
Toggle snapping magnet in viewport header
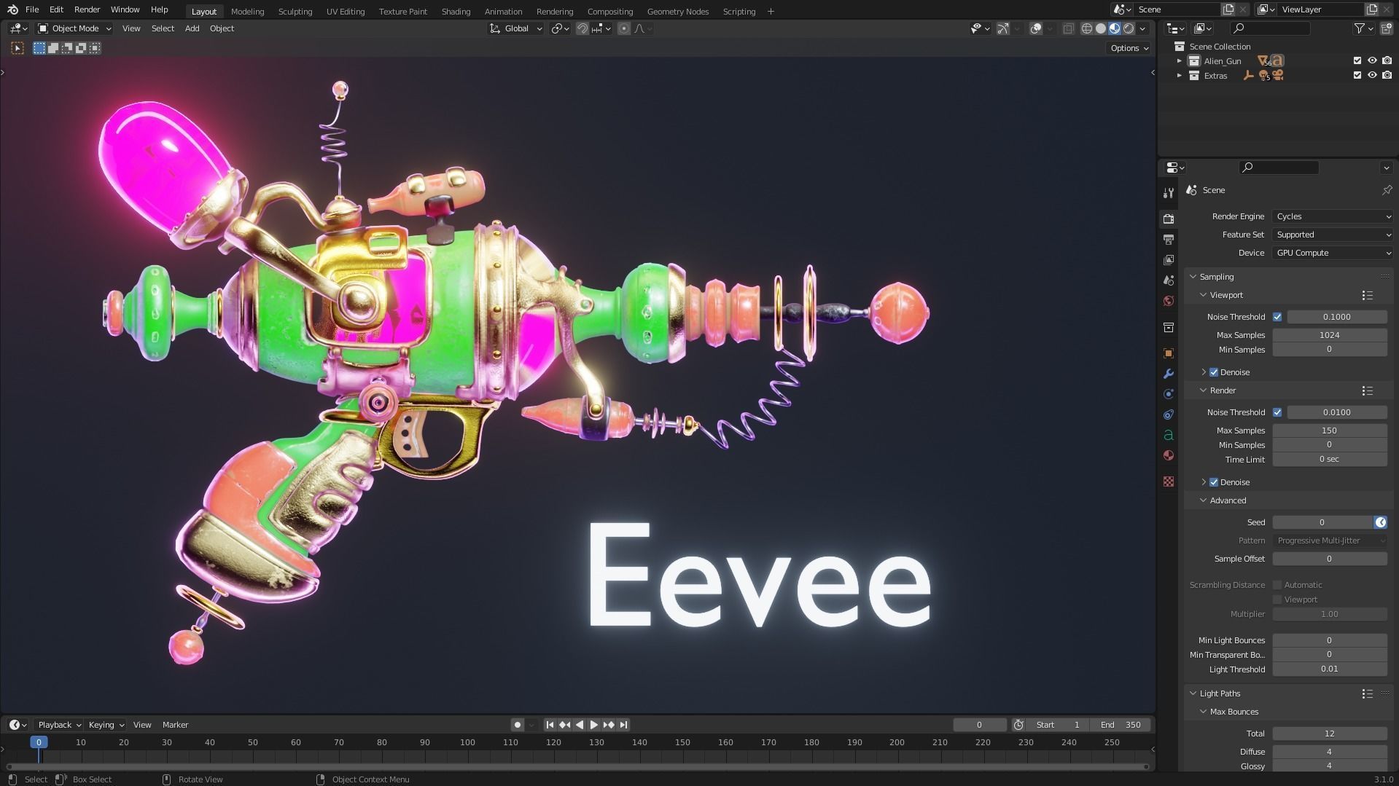[x=582, y=28]
